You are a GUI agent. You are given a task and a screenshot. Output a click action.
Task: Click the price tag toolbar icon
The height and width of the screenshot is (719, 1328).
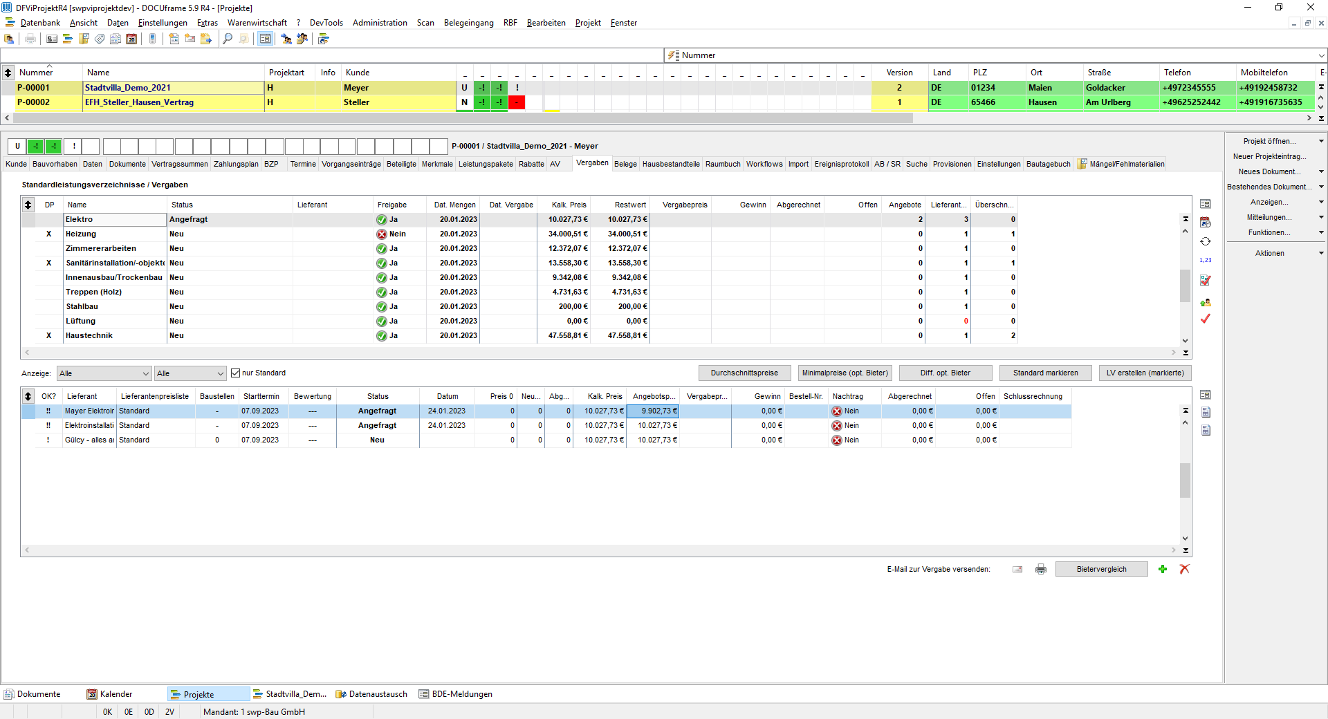100,39
